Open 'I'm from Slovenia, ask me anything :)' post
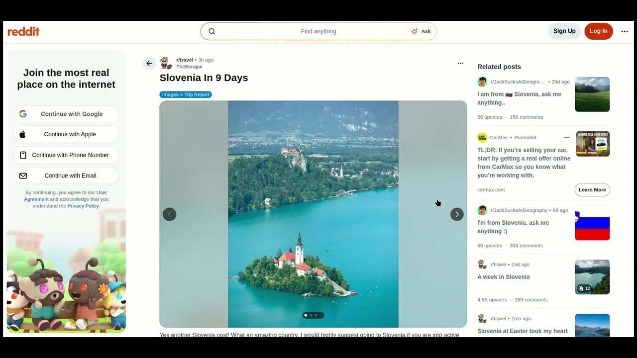The width and height of the screenshot is (637, 358). (x=513, y=227)
